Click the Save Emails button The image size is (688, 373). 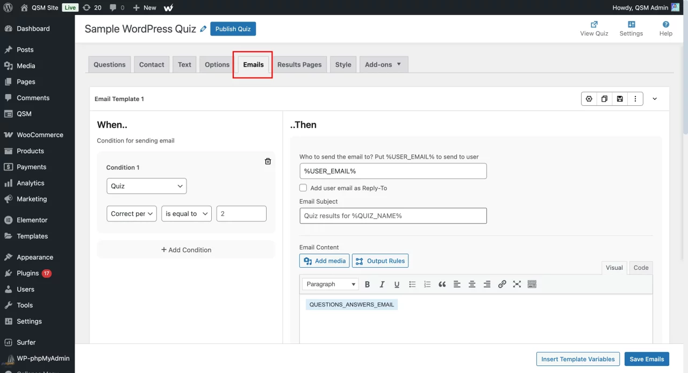pos(647,359)
